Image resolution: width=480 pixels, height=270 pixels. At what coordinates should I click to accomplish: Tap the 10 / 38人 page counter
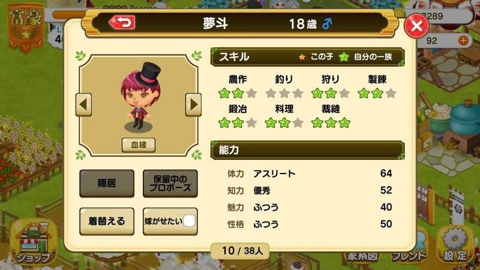241,251
